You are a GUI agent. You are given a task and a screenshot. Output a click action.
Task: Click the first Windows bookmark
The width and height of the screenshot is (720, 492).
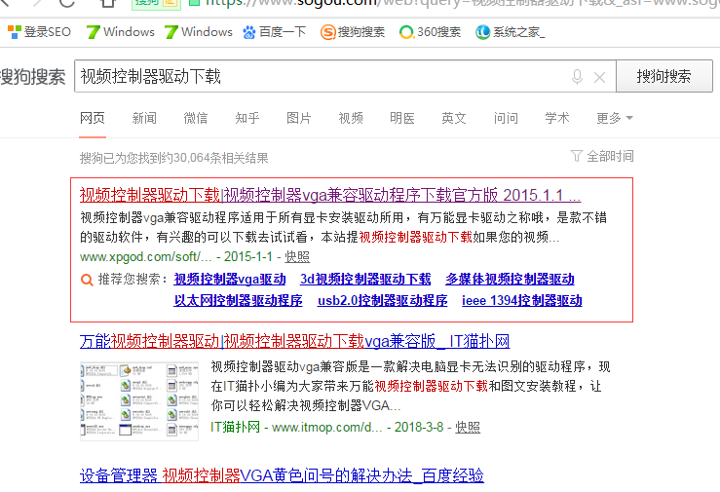(x=120, y=32)
